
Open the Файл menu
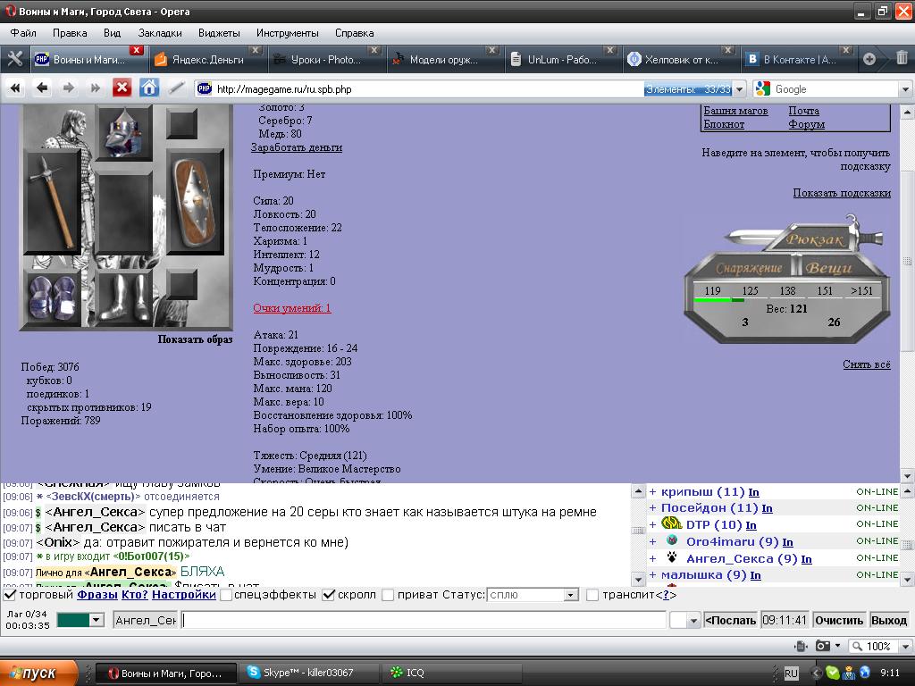click(23, 33)
